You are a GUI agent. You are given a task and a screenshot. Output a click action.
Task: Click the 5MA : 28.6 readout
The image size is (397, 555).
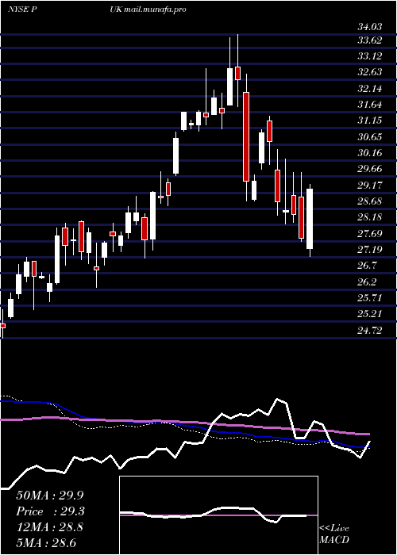click(x=46, y=543)
